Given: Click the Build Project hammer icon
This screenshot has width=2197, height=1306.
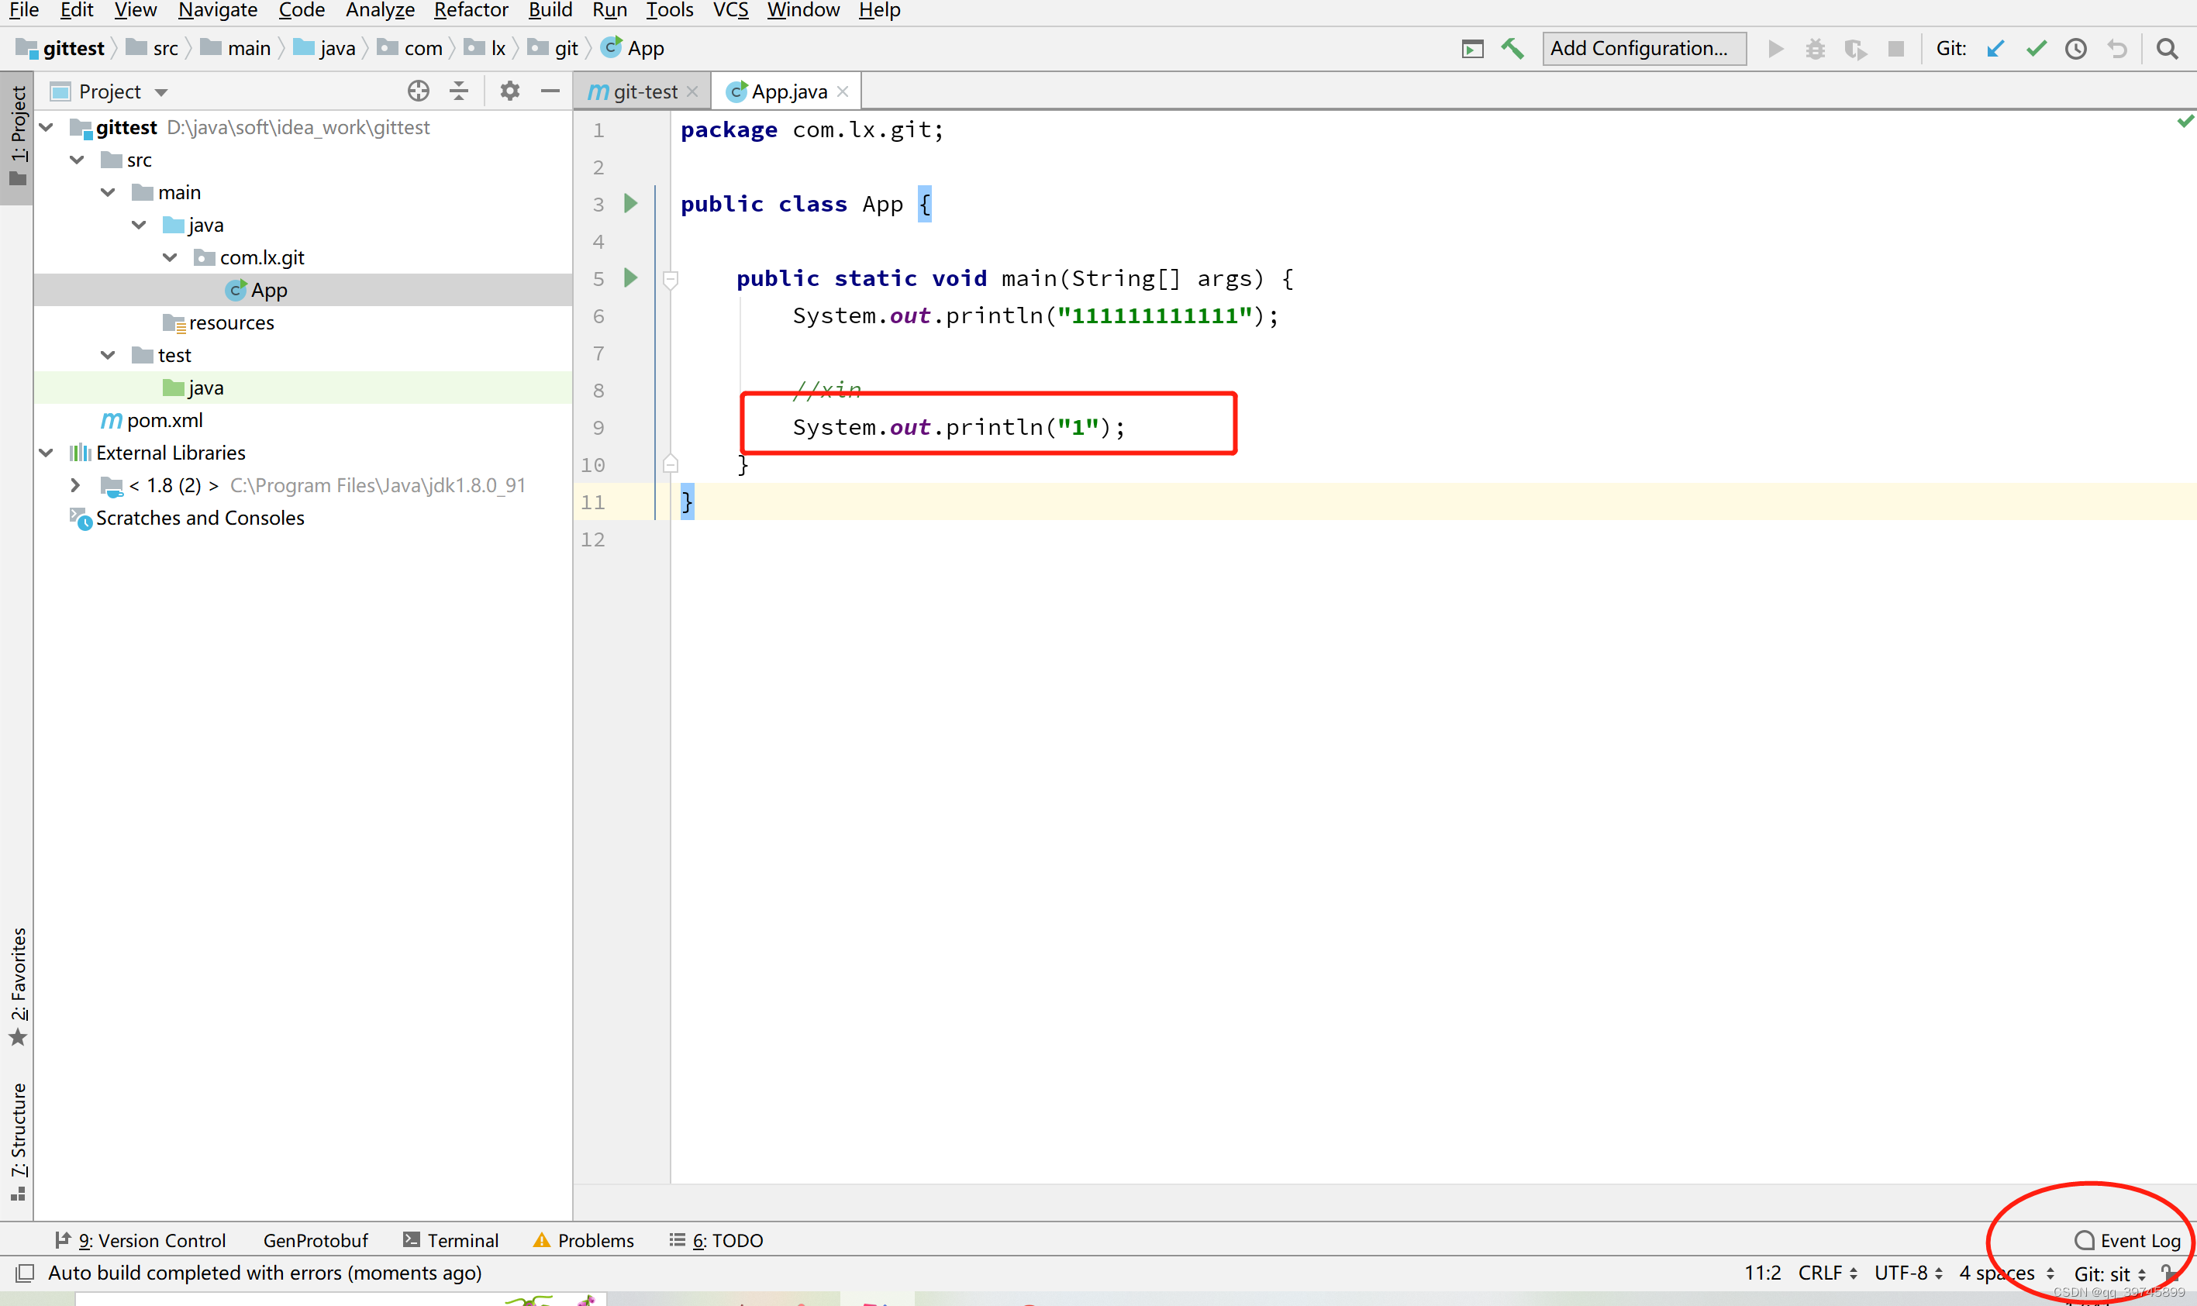Looking at the screenshot, I should pos(1512,48).
